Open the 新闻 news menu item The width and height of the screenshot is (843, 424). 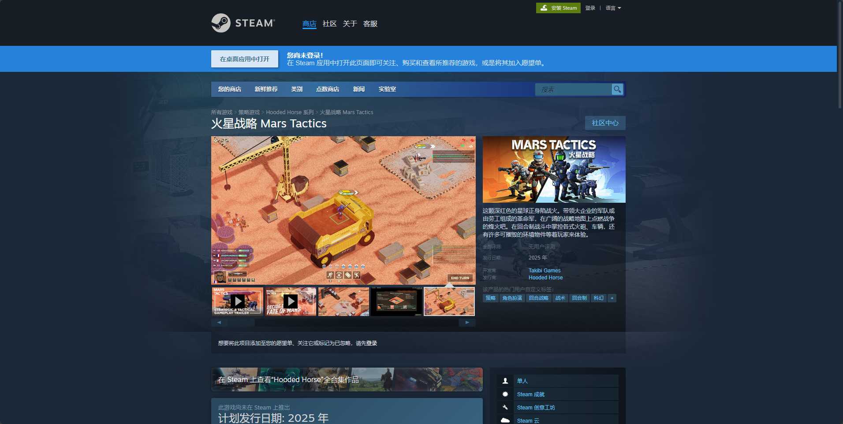pyautogui.click(x=359, y=89)
